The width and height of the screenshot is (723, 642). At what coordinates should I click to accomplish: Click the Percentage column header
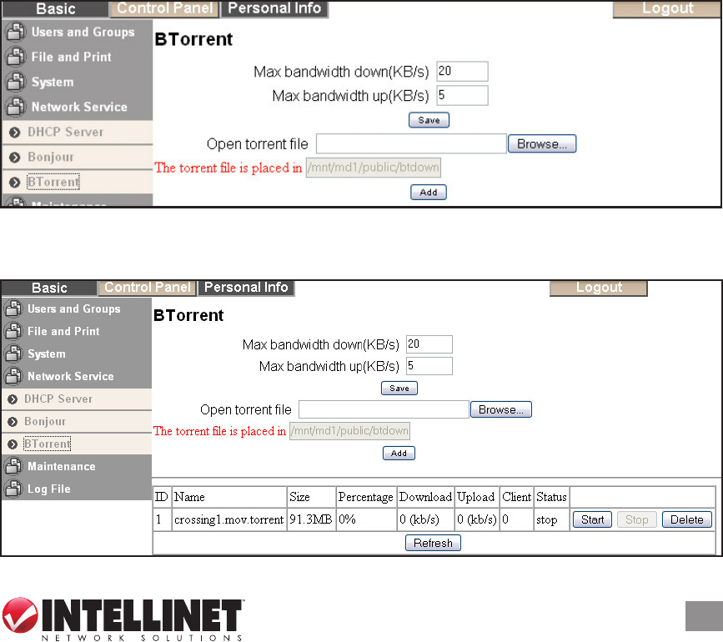pyautogui.click(x=366, y=497)
